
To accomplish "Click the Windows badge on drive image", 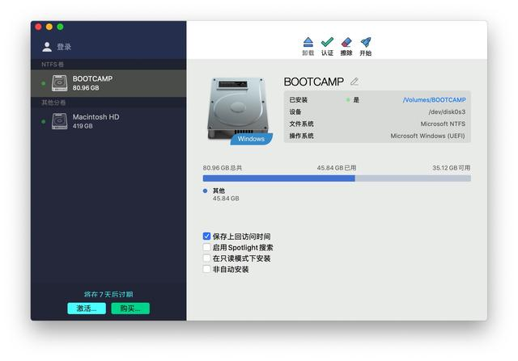I will tap(252, 139).
